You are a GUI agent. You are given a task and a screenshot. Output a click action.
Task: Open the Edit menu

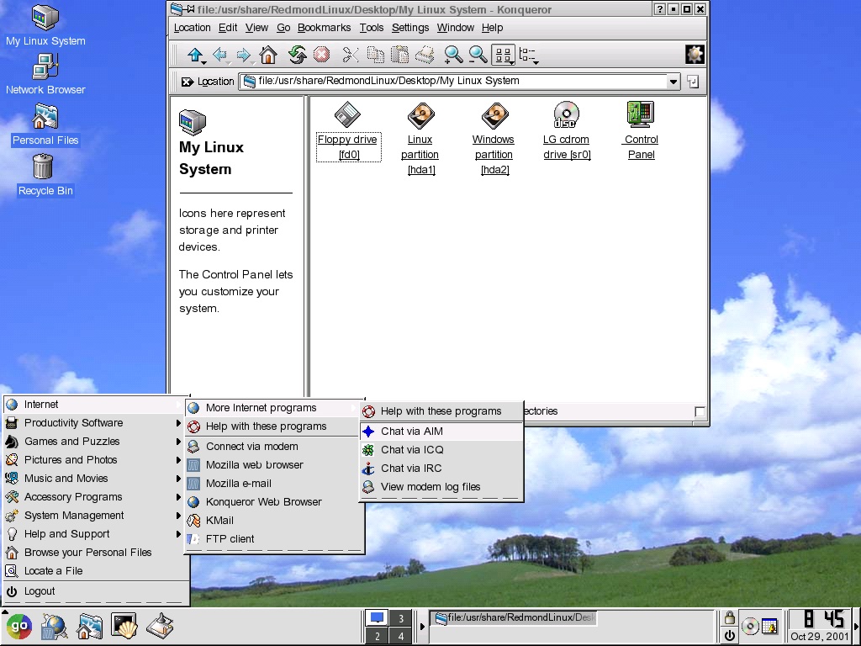point(227,28)
